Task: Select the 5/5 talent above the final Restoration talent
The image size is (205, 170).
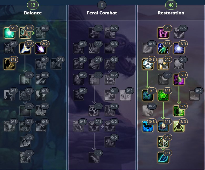Action: [x=163, y=142]
